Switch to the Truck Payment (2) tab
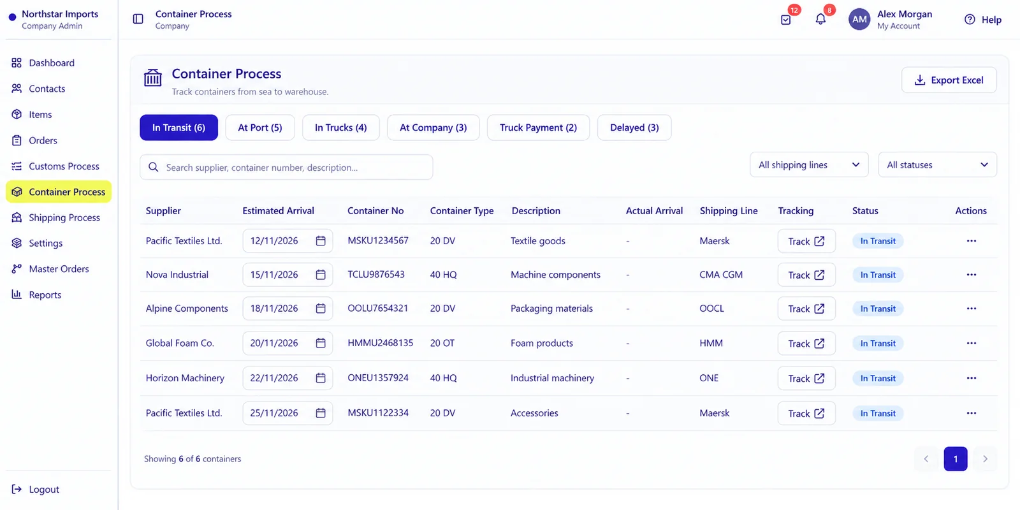Image resolution: width=1020 pixels, height=510 pixels. (538, 127)
